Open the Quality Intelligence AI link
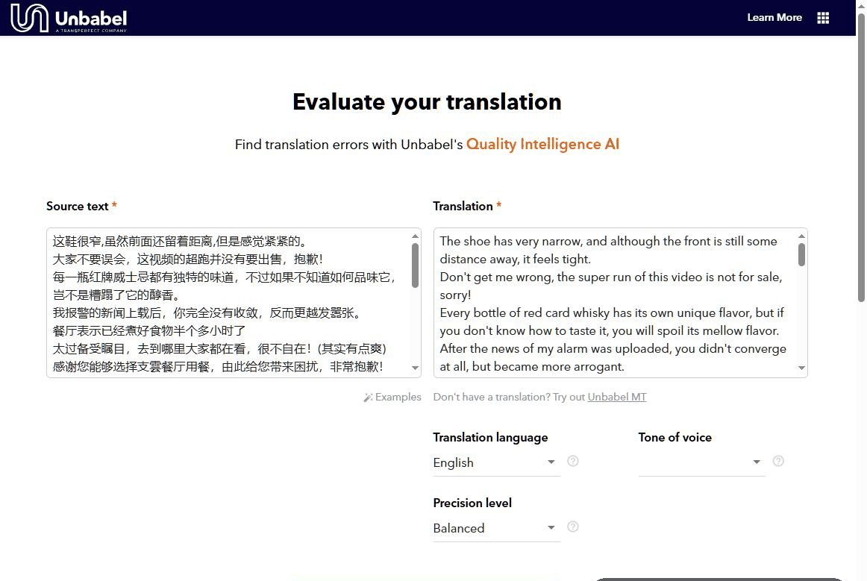This screenshot has height=581, width=867. tap(542, 144)
